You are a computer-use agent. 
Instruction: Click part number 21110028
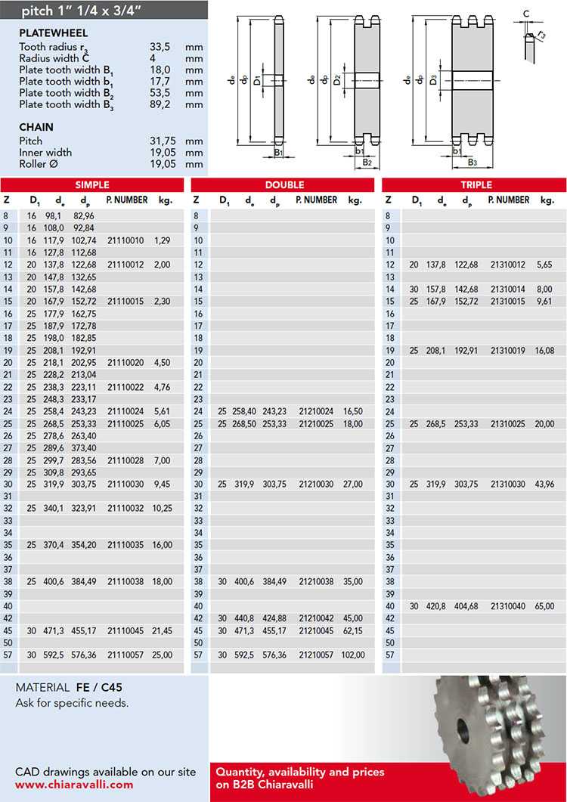coord(125,461)
